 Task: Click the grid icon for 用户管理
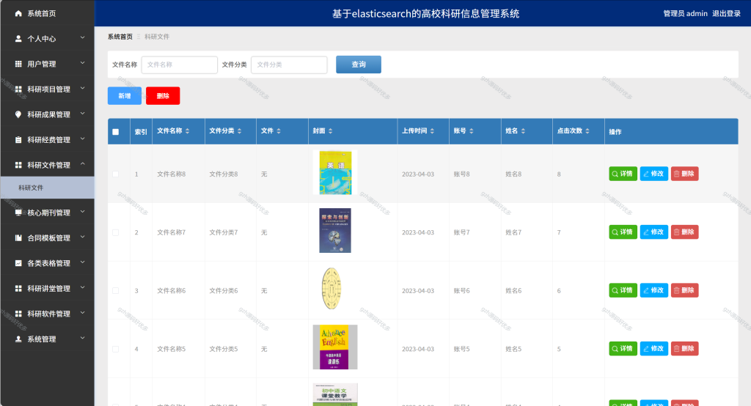[18, 64]
